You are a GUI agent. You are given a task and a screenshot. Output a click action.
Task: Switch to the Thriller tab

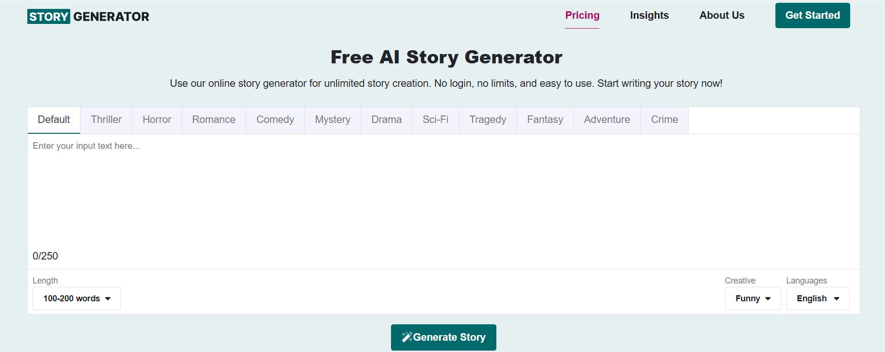(106, 120)
